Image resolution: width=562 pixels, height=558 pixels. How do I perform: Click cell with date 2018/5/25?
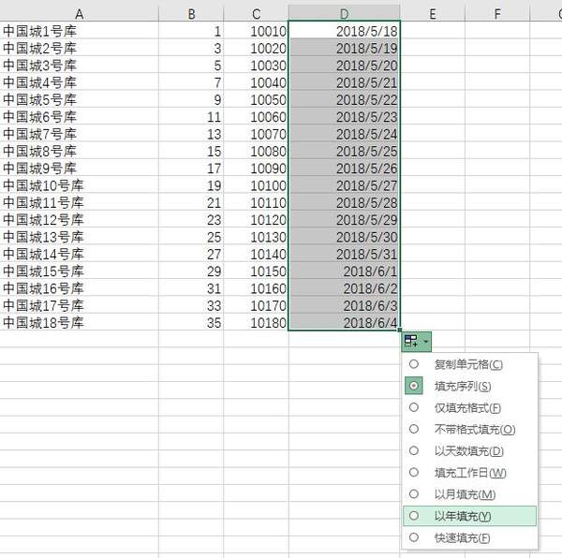tap(344, 151)
